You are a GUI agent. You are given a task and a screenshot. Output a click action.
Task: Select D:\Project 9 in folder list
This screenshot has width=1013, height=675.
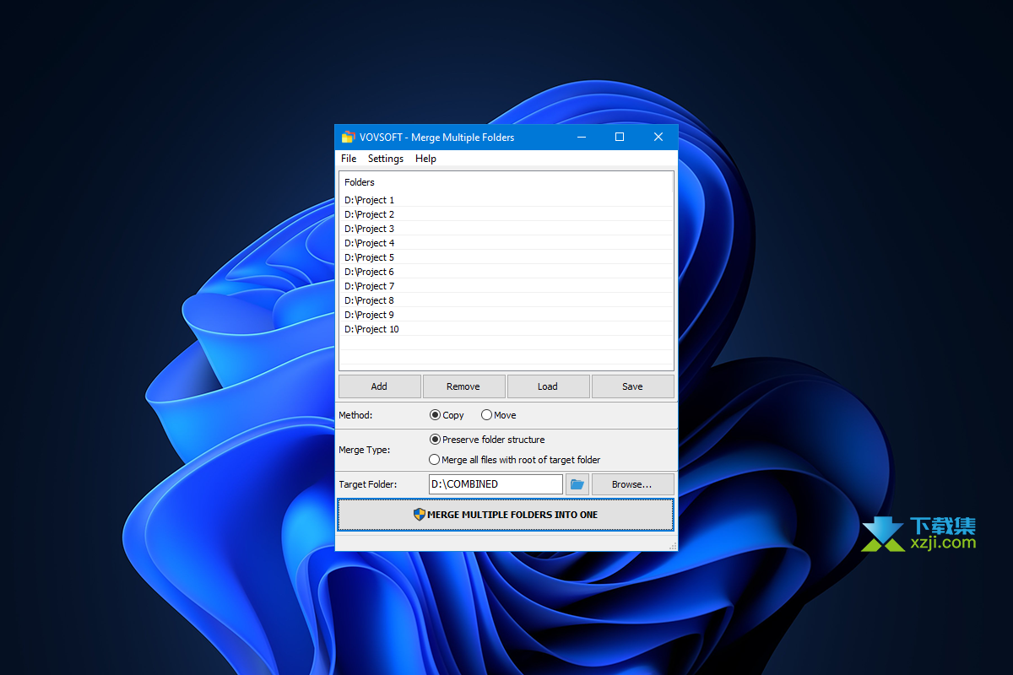[506, 315]
